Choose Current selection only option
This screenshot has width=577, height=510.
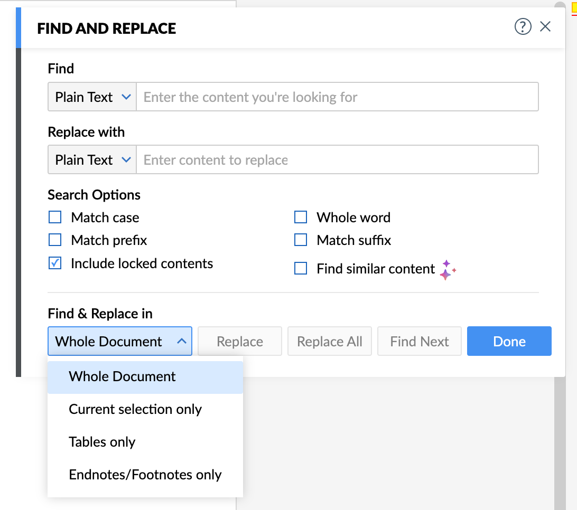point(135,410)
